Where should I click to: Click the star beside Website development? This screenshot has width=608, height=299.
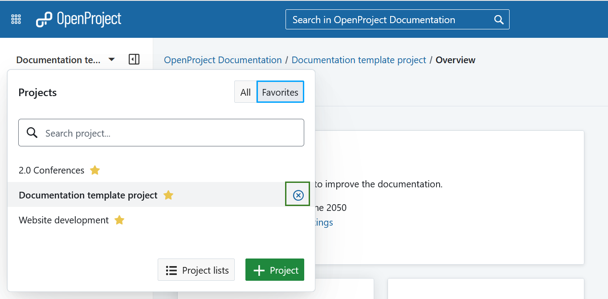pyautogui.click(x=119, y=220)
